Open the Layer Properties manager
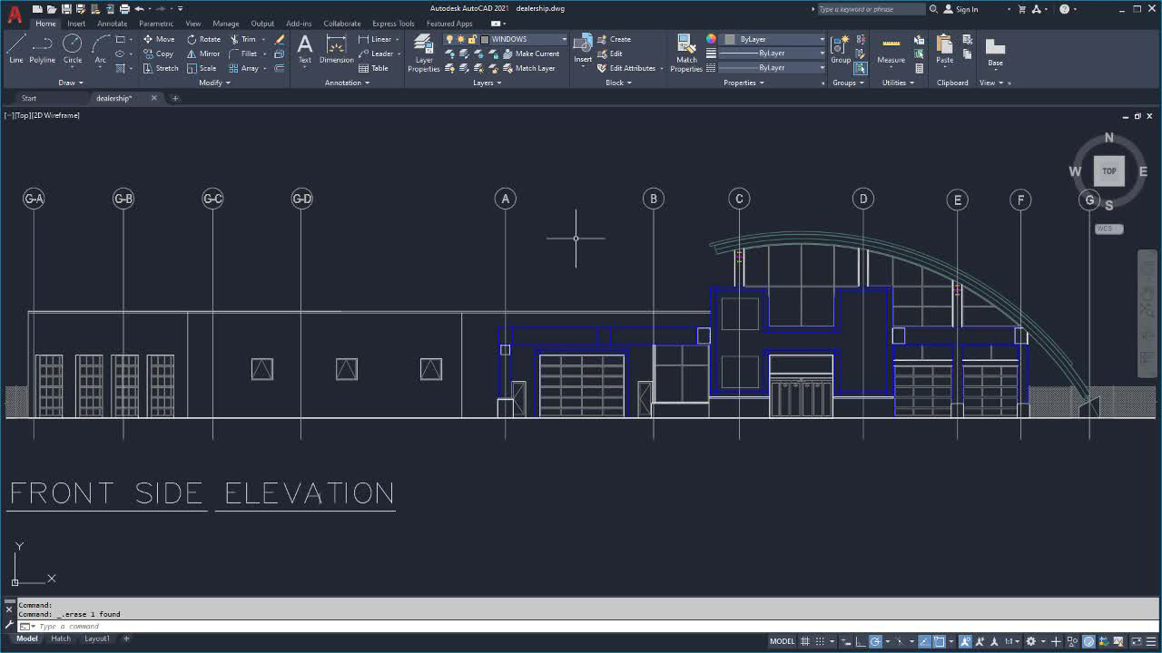This screenshot has width=1162, height=653. pos(422,50)
